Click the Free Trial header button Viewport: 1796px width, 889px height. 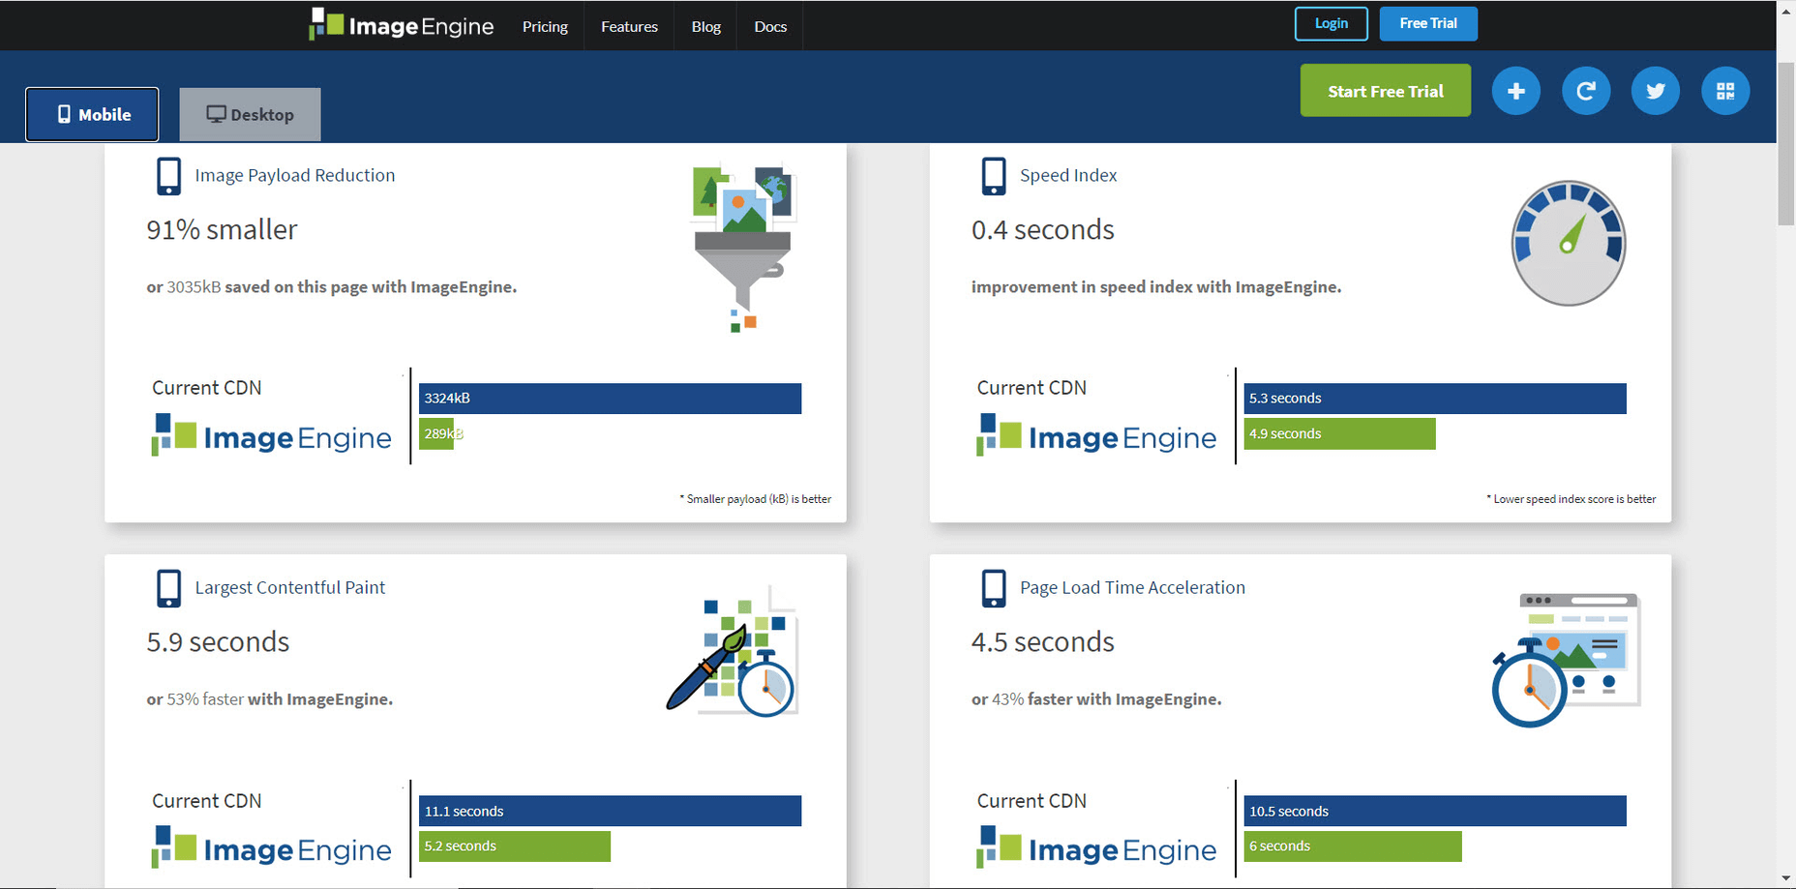[1427, 23]
